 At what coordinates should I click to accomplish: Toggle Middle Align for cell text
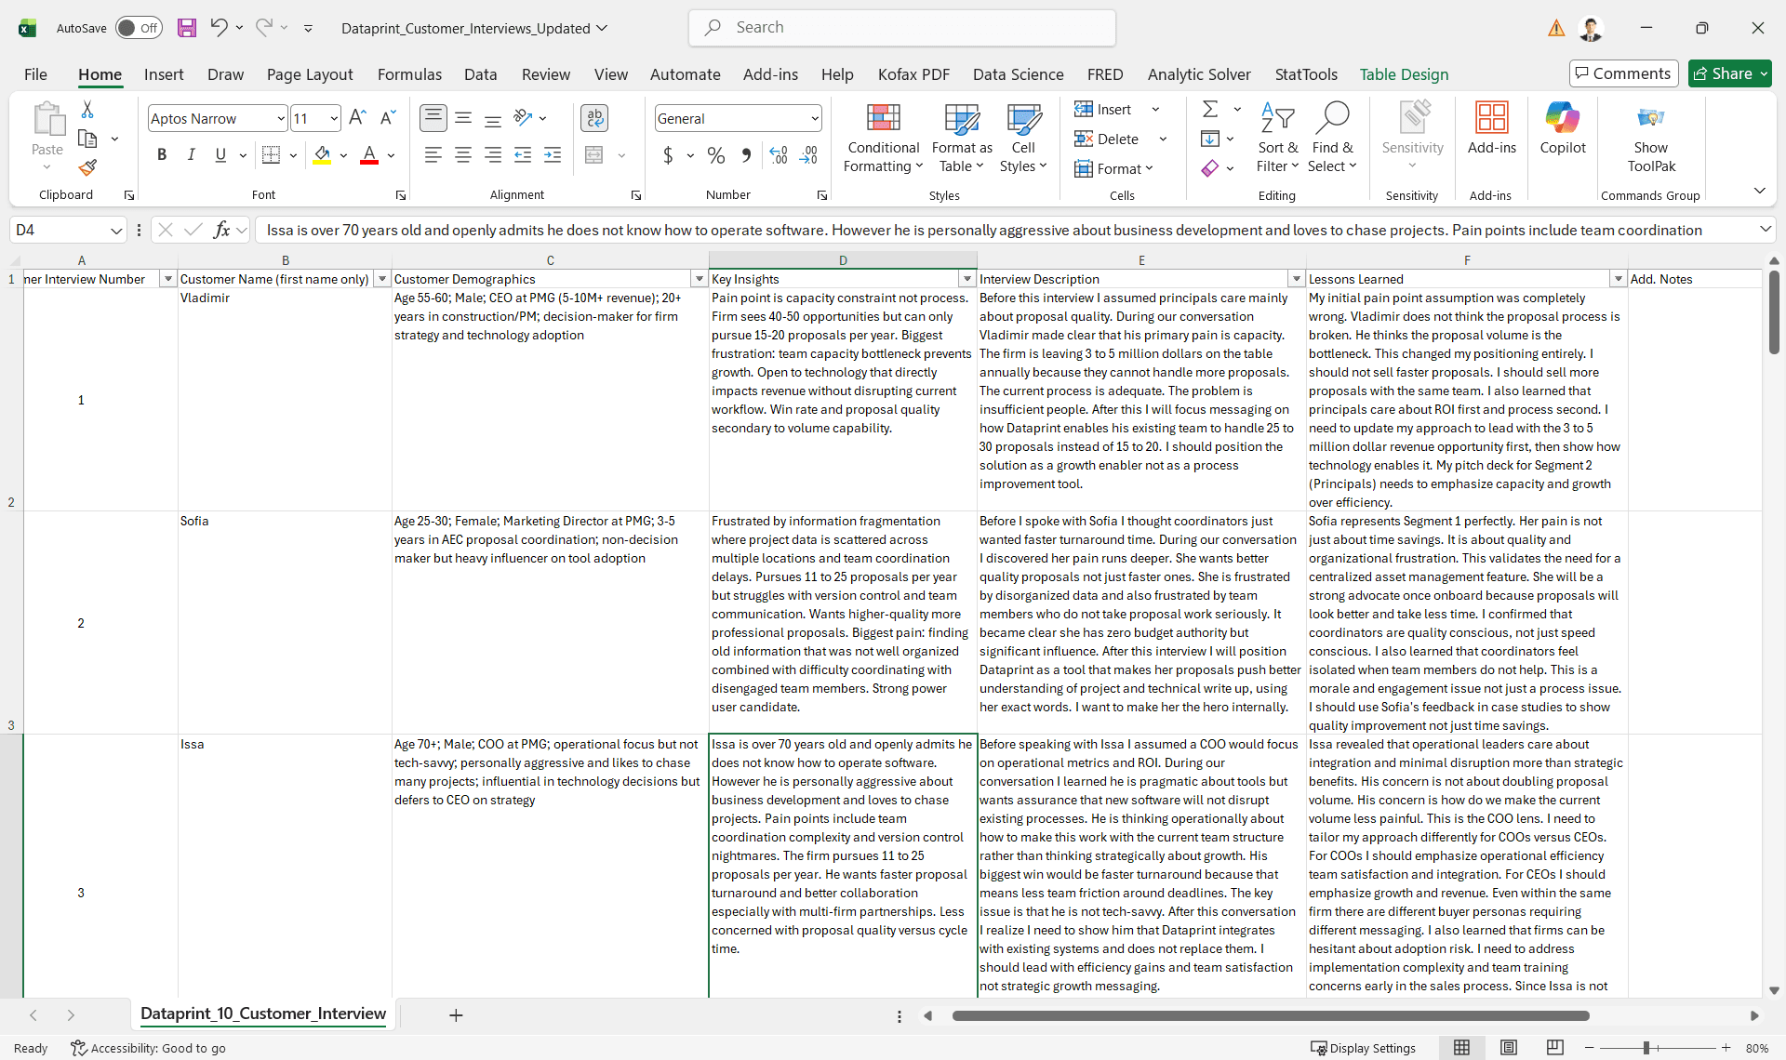(463, 117)
